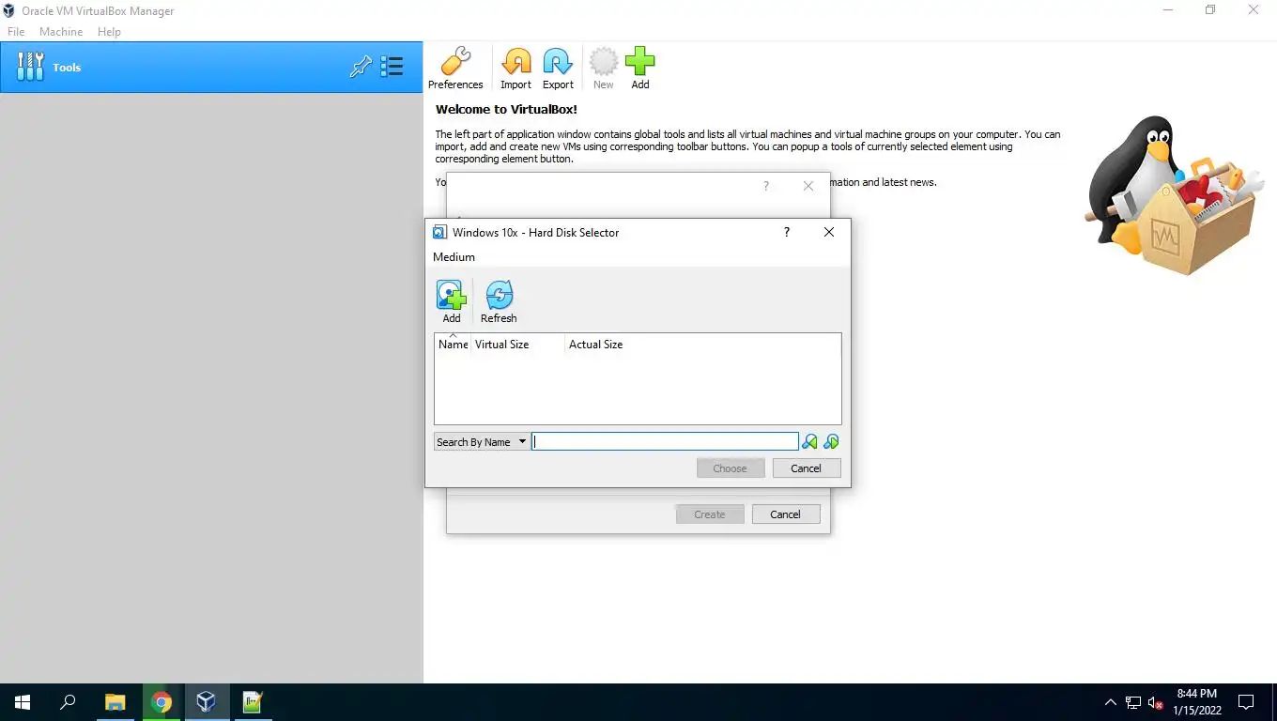Click the find previous match icon
Screen dimensions: 1277x721
tap(809, 441)
